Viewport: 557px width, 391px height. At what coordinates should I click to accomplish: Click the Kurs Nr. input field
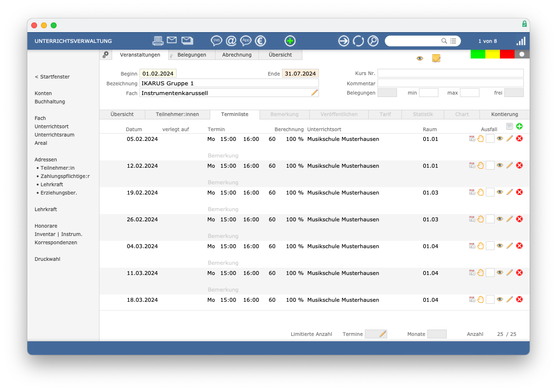(x=451, y=73)
